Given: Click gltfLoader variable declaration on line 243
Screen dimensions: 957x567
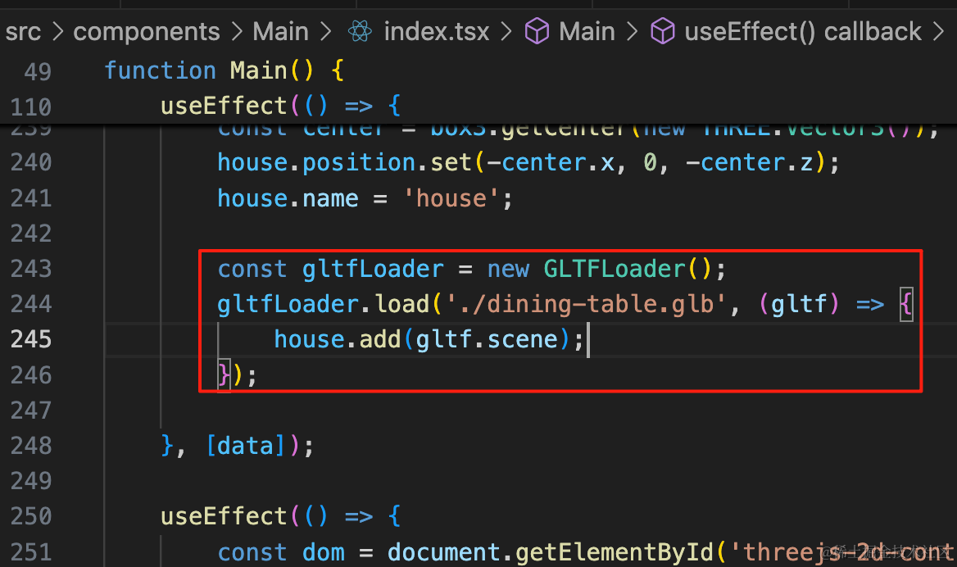Looking at the screenshot, I should (x=373, y=269).
